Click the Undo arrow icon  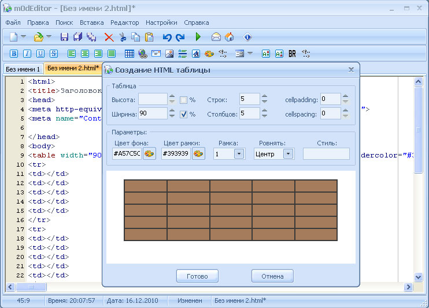pos(167,37)
